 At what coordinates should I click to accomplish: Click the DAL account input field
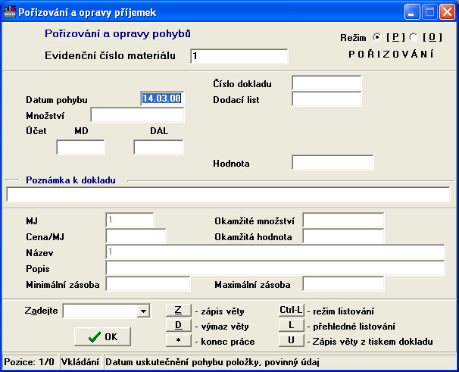[158, 147]
